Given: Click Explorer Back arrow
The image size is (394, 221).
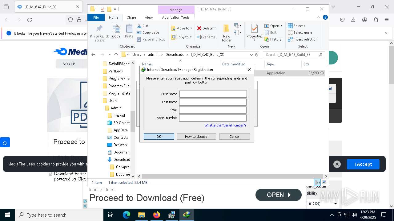Looking at the screenshot, I should pyautogui.click(x=93, y=55).
